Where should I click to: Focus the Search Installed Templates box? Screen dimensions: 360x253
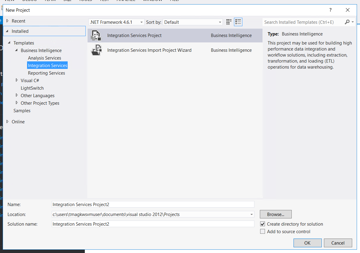tap(303, 22)
